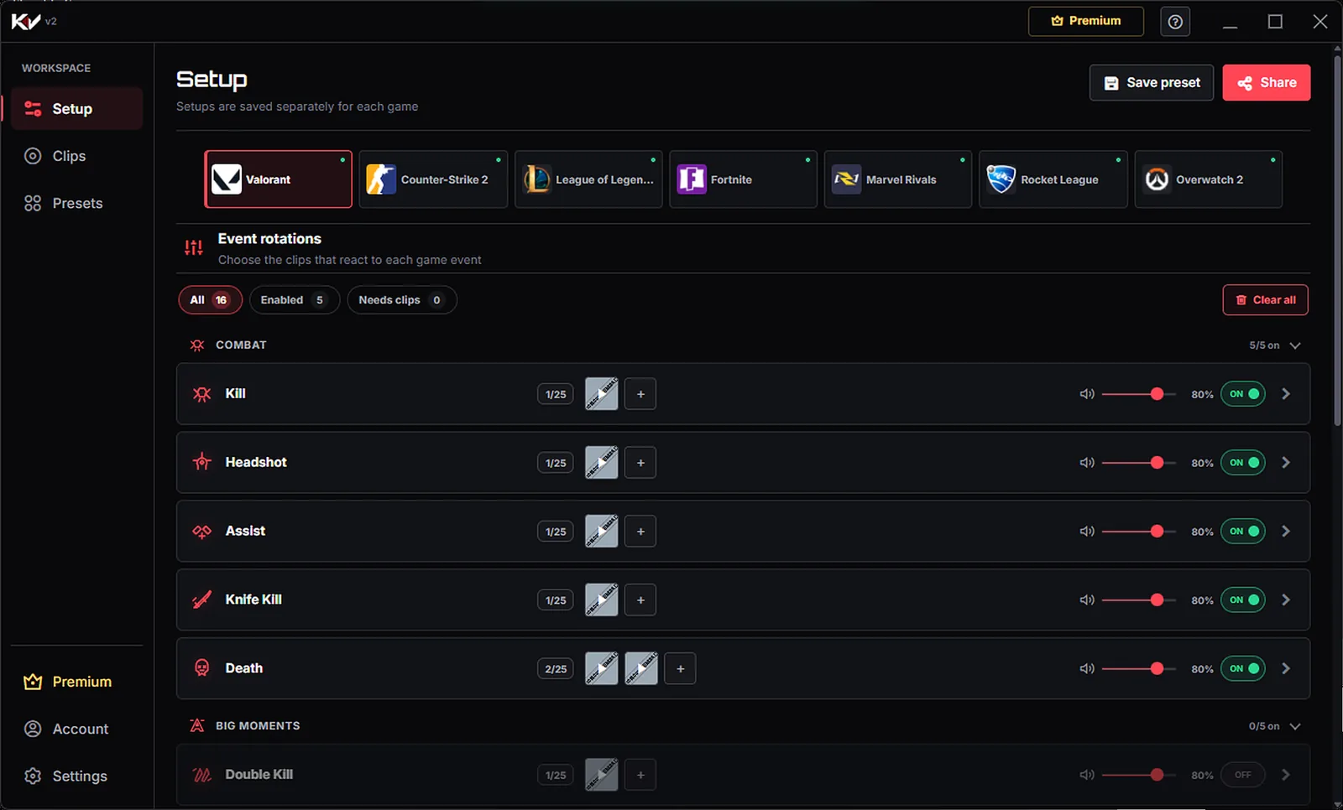Mute the Headshot event speaker icon
The image size is (1343, 810).
(1087, 463)
